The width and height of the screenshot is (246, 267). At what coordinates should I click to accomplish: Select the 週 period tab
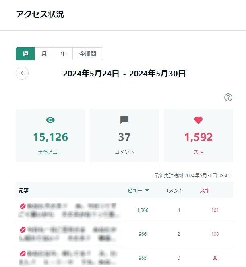click(25, 54)
